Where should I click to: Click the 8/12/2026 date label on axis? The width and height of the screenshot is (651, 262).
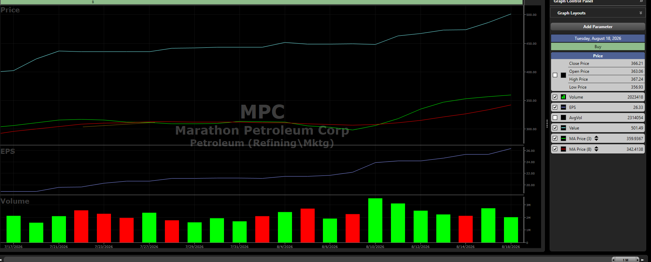pyautogui.click(x=420, y=247)
